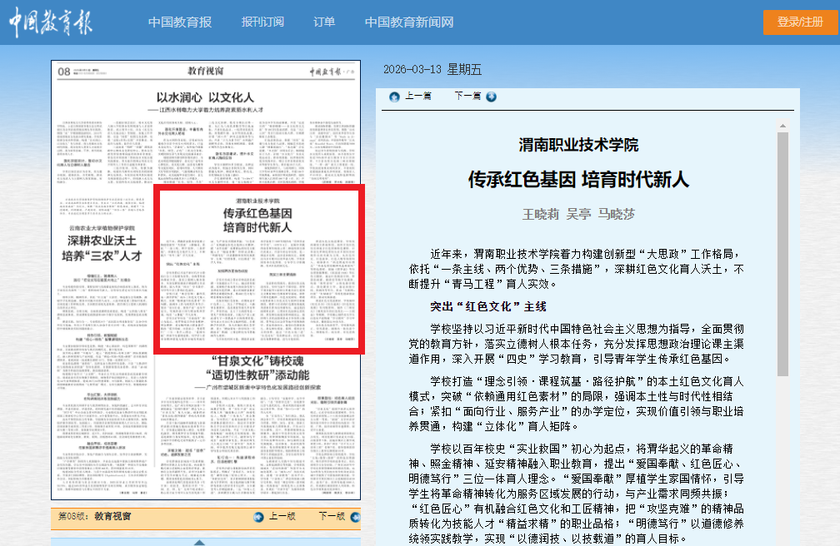The height and width of the screenshot is (546, 840).
Task: Click the 上一篇 up-arrow icon
Action: (x=394, y=97)
